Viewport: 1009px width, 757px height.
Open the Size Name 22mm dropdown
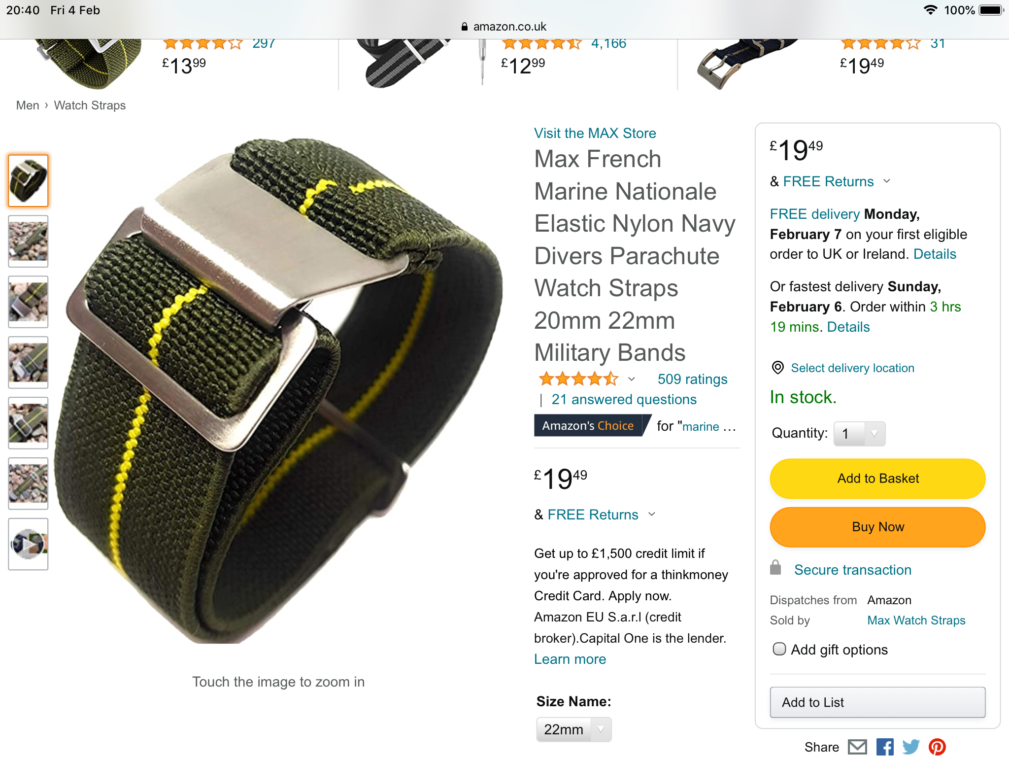coord(574,729)
